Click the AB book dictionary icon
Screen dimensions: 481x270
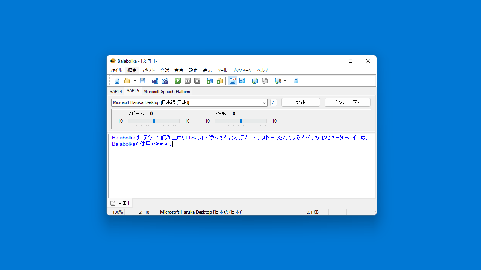[x=242, y=81]
